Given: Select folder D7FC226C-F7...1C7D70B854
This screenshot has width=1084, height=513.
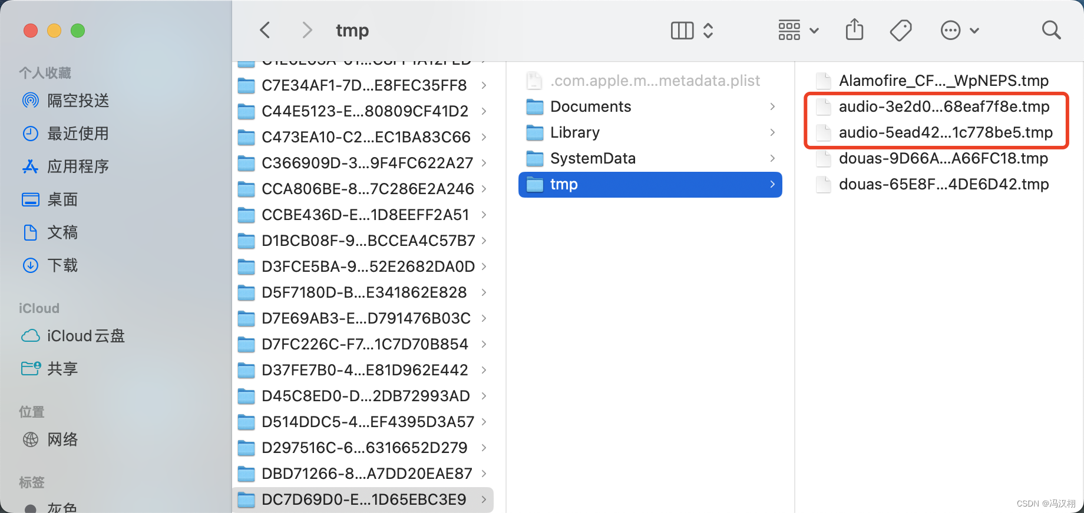Looking at the screenshot, I should pos(363,344).
